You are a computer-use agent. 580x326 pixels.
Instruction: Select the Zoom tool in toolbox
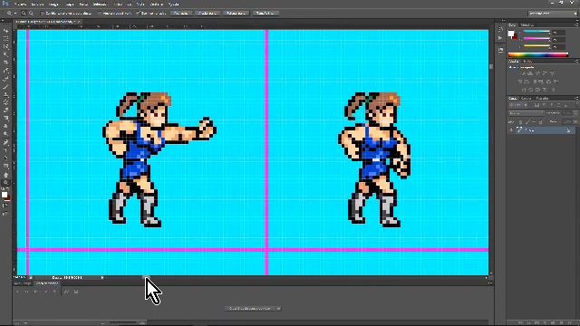click(x=5, y=182)
